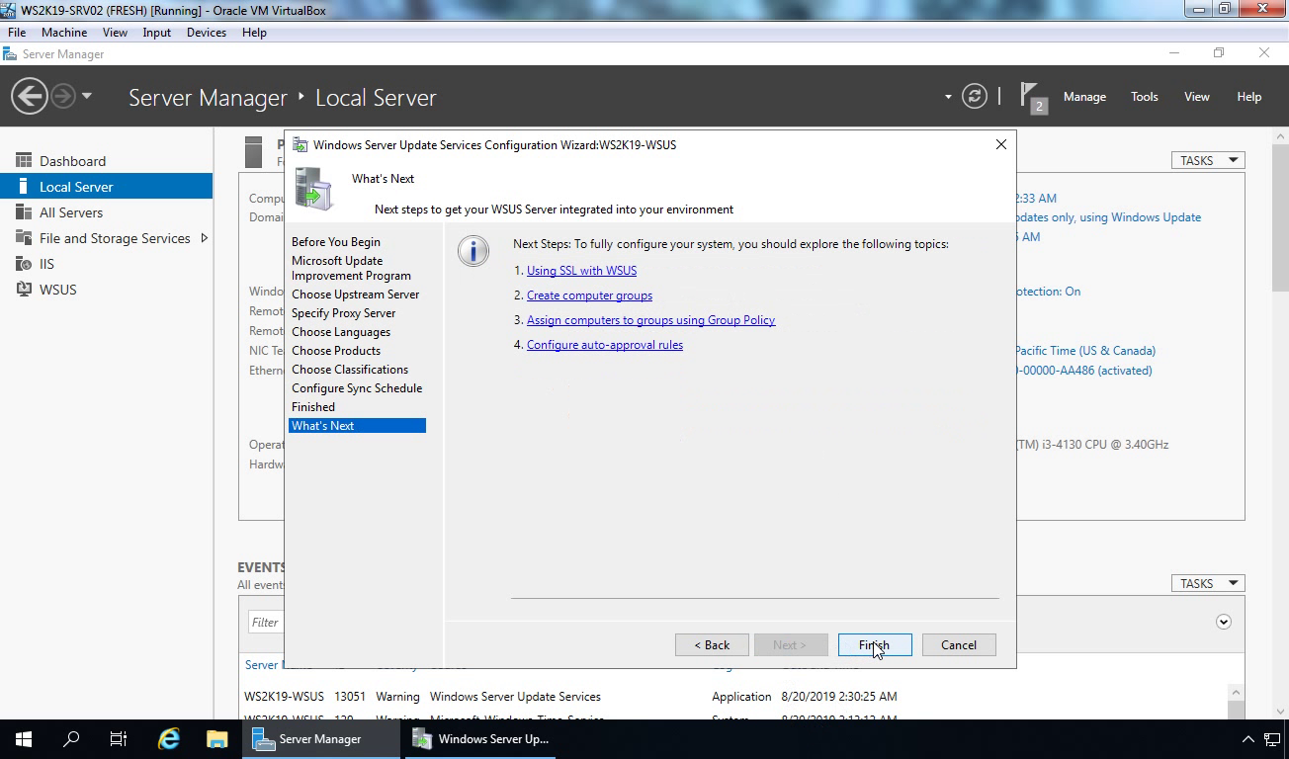The width and height of the screenshot is (1289, 759).
Task: Switch to Server Manager taskbar button
Action: tap(320, 739)
